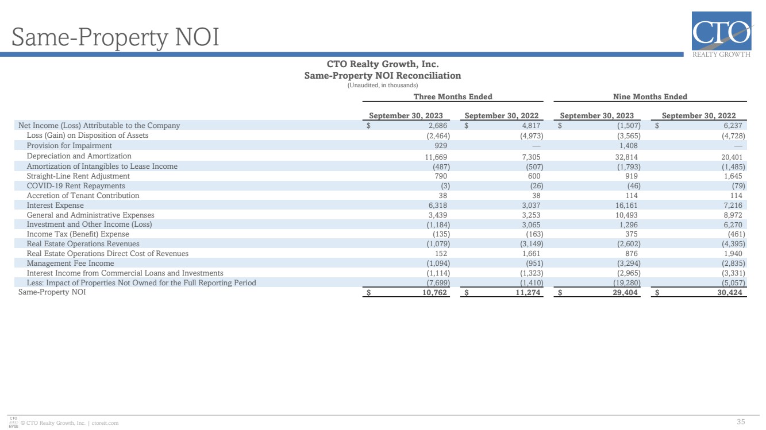
Task: Click the Accretion of Tenant Contribution label
Action: 83,196
